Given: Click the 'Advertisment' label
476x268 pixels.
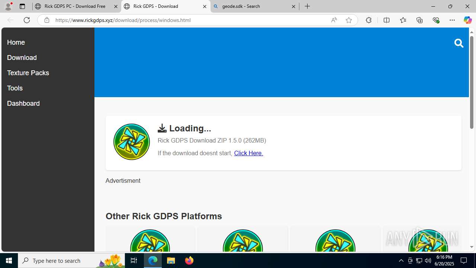Looking at the screenshot, I should (x=123, y=181).
